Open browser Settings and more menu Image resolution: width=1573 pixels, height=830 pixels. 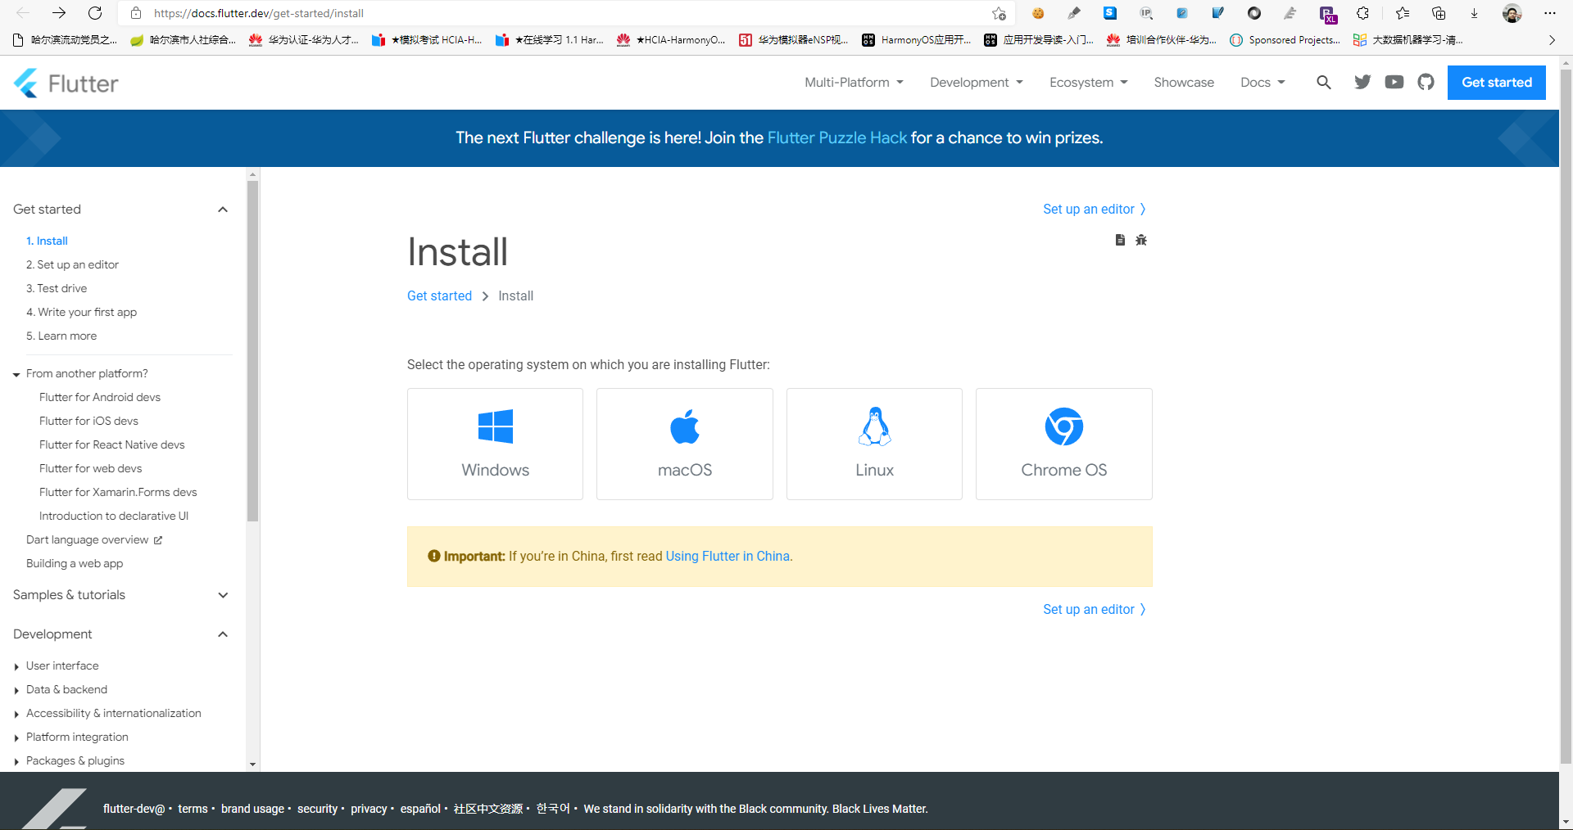pyautogui.click(x=1550, y=13)
